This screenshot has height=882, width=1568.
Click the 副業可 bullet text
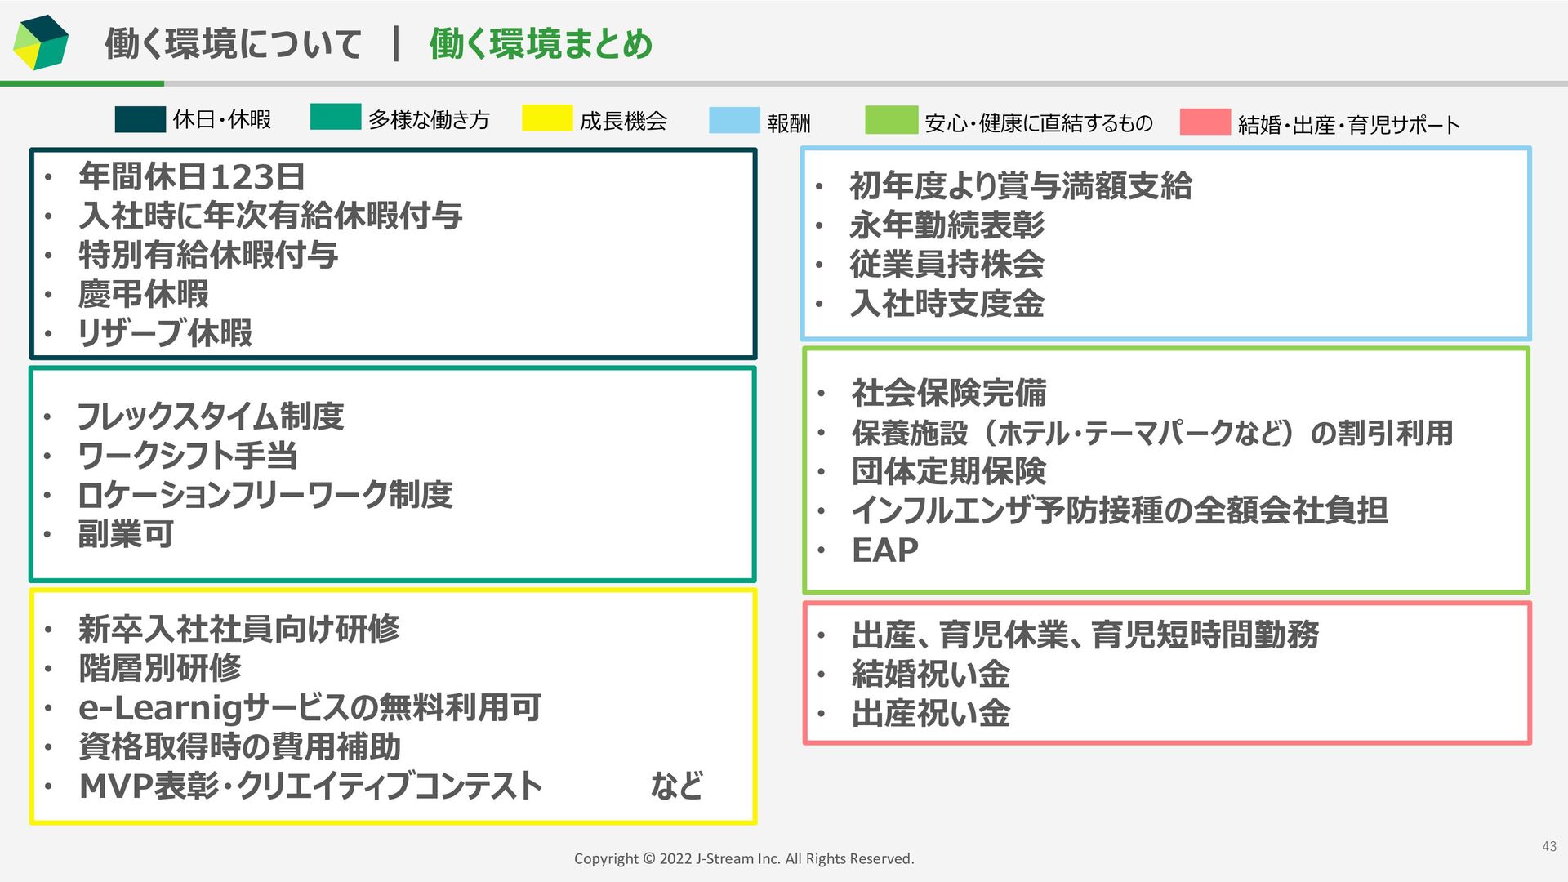[x=126, y=534]
